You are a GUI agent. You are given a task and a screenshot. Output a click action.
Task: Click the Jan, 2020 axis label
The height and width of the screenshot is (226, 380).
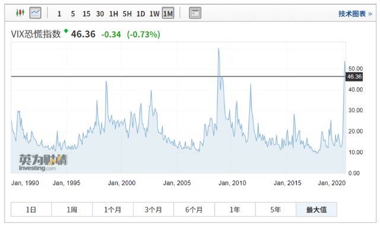coord(331,183)
